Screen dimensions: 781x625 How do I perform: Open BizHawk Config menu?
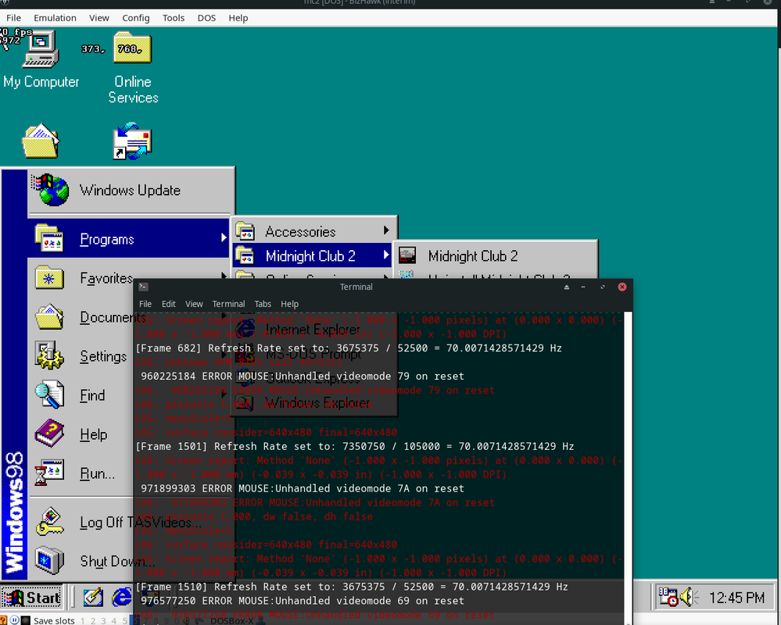[x=135, y=18]
